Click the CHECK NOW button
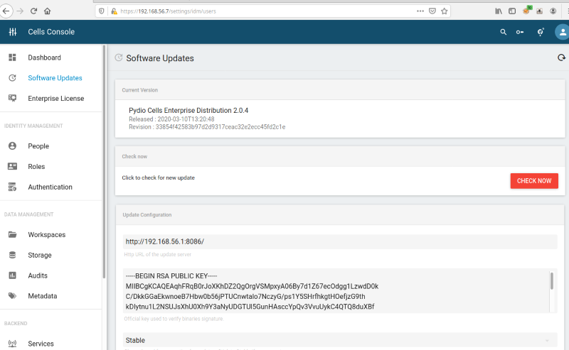 click(x=534, y=181)
